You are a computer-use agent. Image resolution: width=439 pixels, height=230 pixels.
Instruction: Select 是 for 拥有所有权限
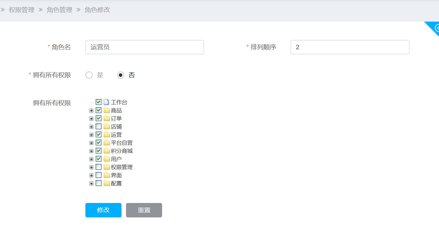click(x=89, y=75)
